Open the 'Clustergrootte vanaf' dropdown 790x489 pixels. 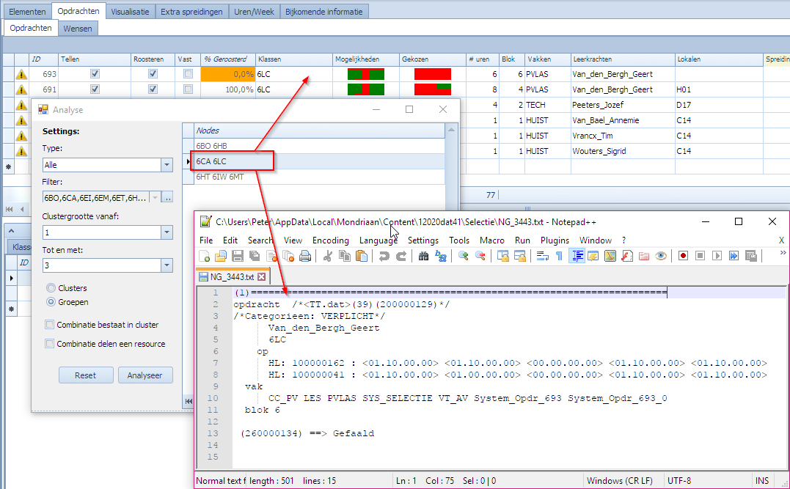point(167,232)
